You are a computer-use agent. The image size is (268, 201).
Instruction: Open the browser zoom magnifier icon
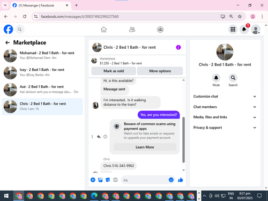231,17
